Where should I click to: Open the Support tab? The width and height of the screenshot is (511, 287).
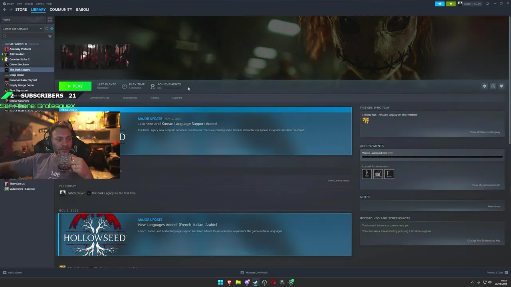click(177, 98)
